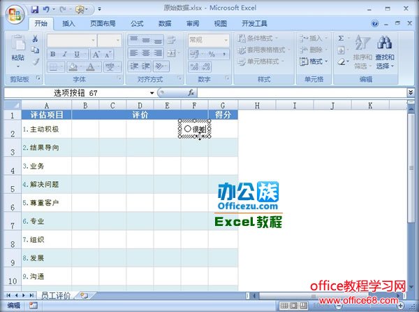
Task: Increase font size with large A icon
Action: [96, 55]
